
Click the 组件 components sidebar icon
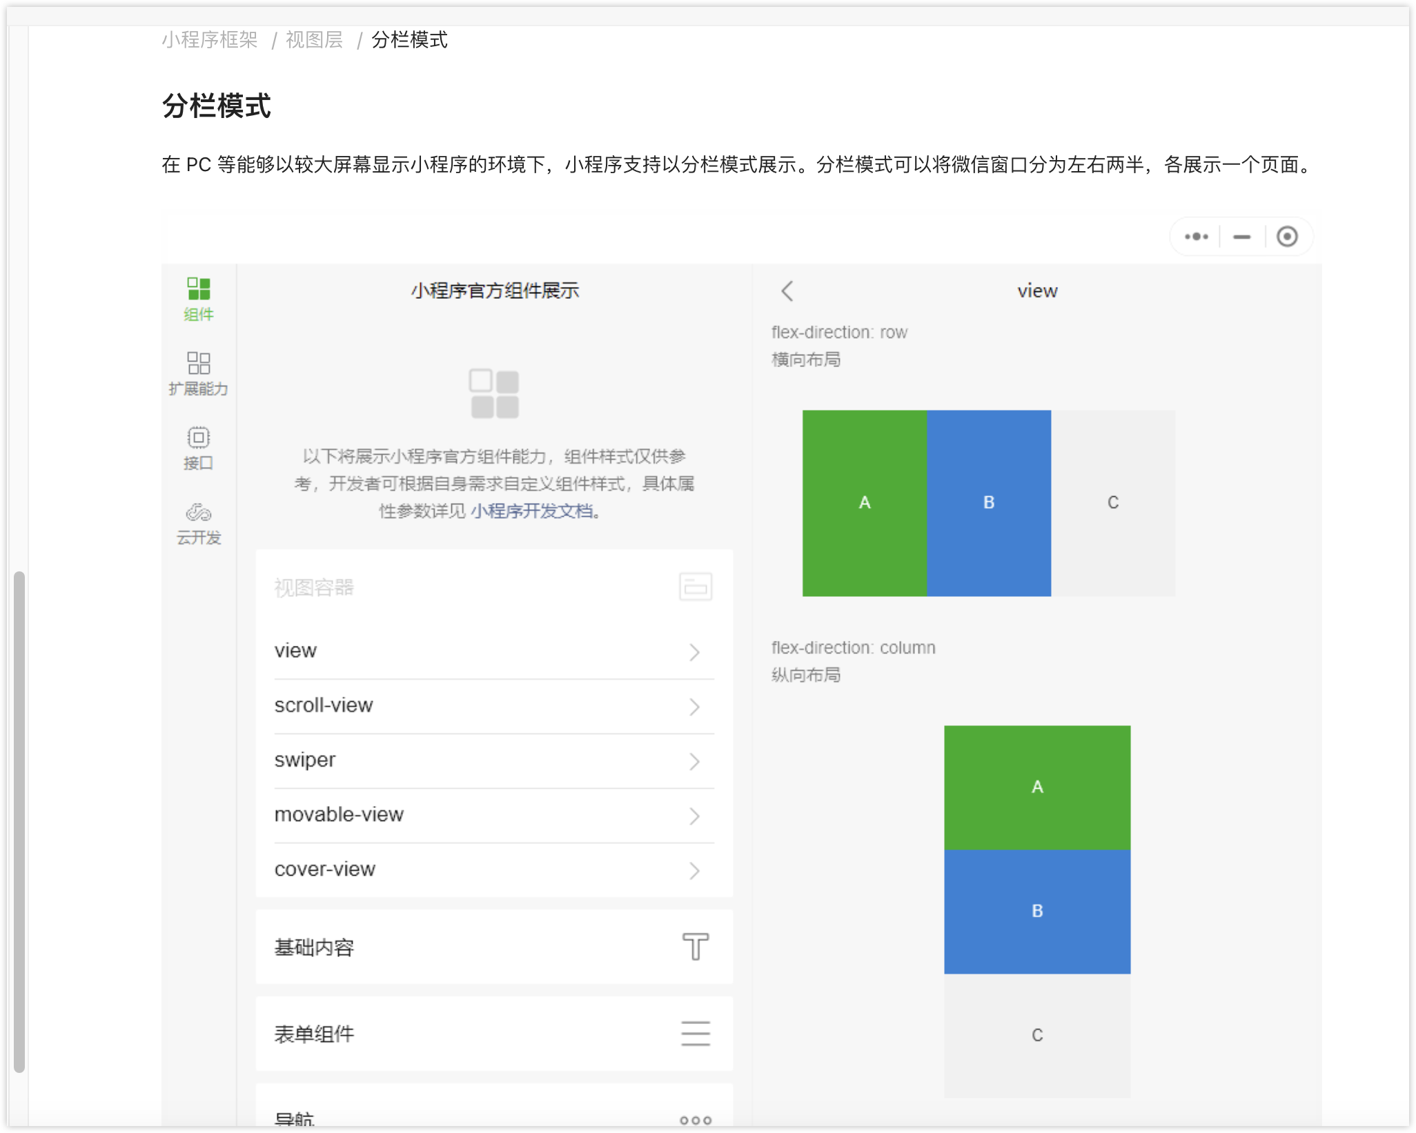pos(199,299)
